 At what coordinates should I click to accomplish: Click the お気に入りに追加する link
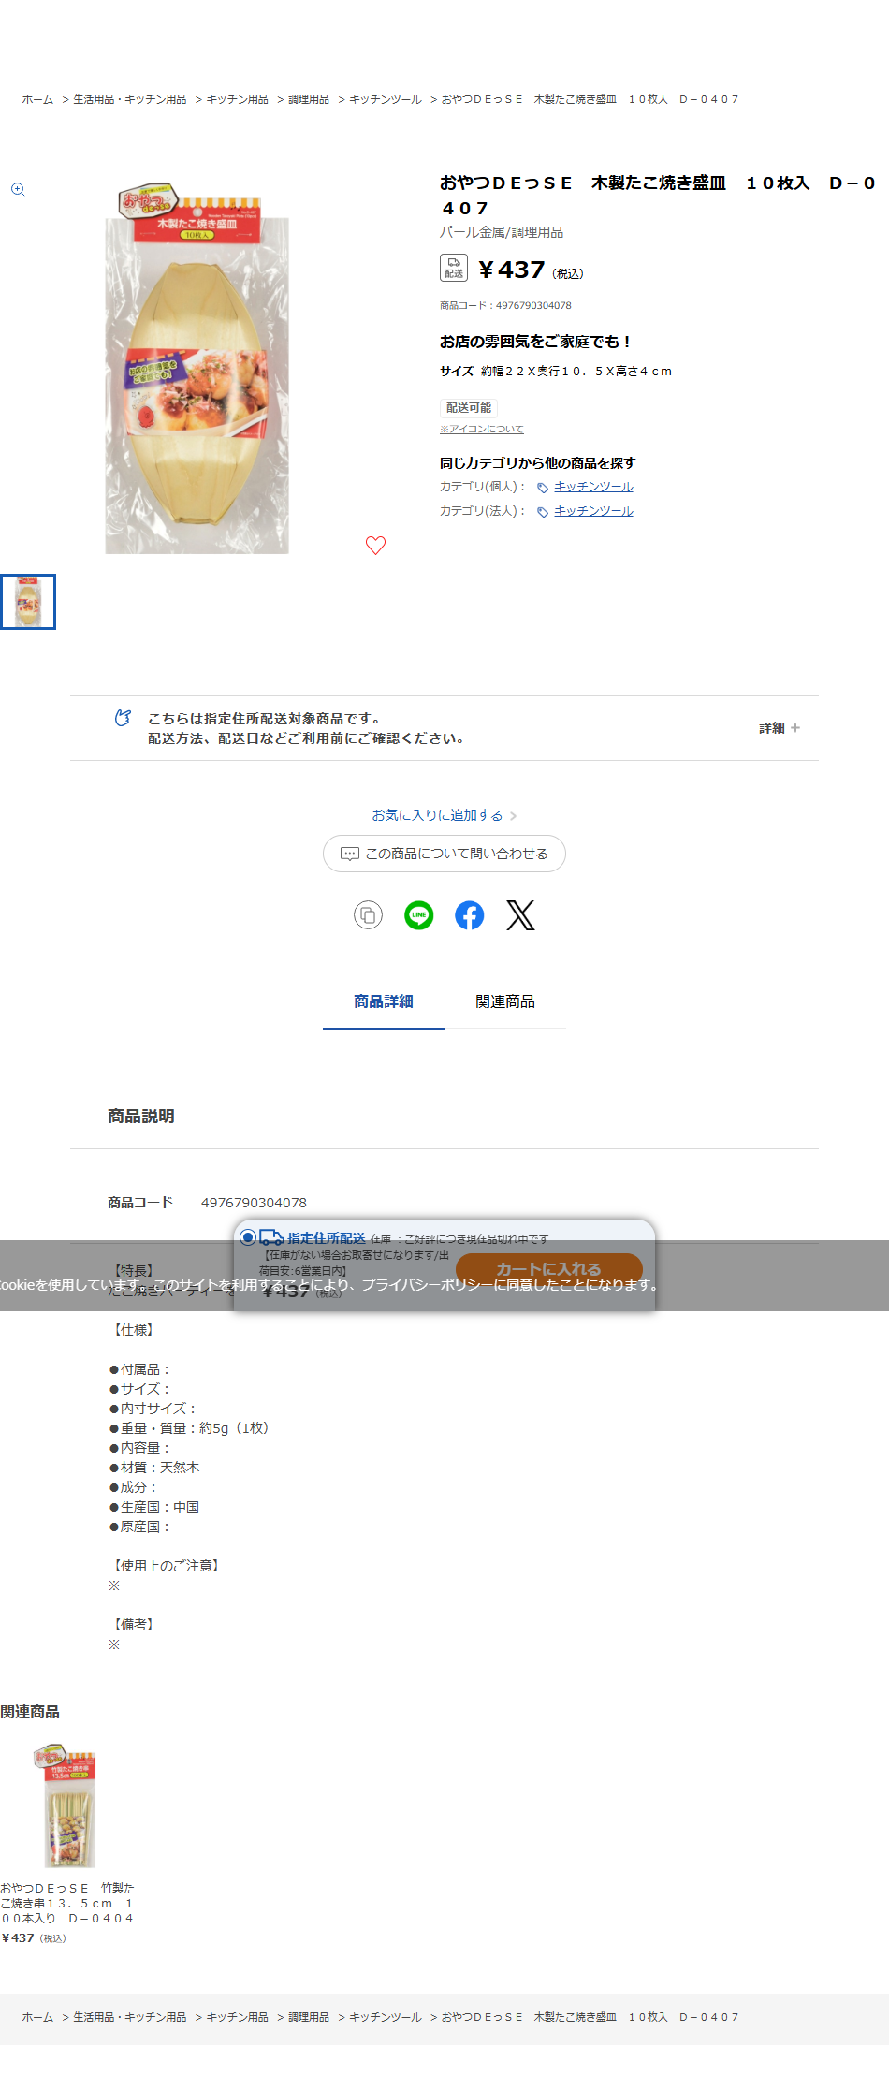[x=444, y=815]
